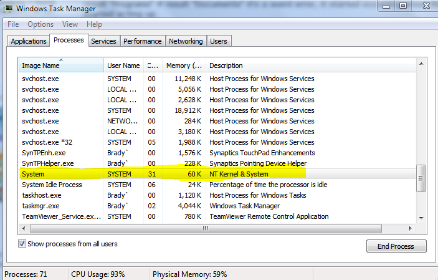This screenshot has height=280, width=438.
Task: Select the System process row
Action: pos(217,174)
